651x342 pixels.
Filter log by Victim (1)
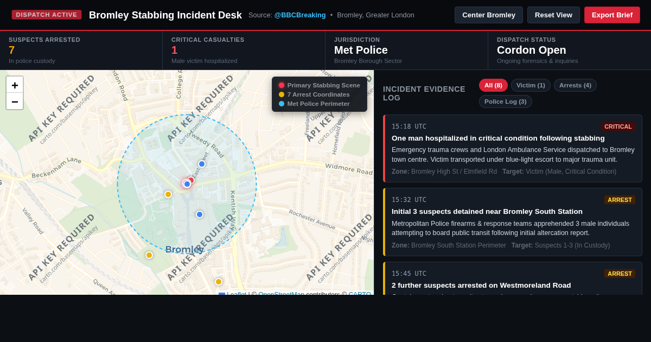[531, 85]
